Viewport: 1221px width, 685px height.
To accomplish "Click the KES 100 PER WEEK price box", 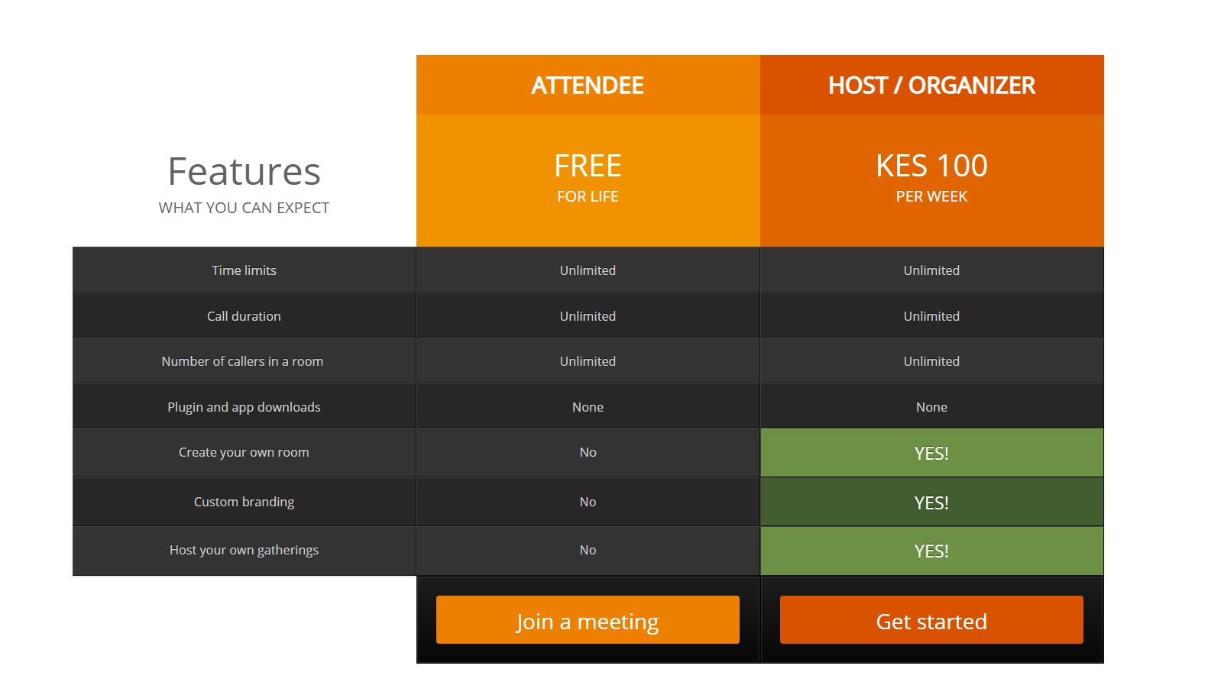I will [x=931, y=180].
